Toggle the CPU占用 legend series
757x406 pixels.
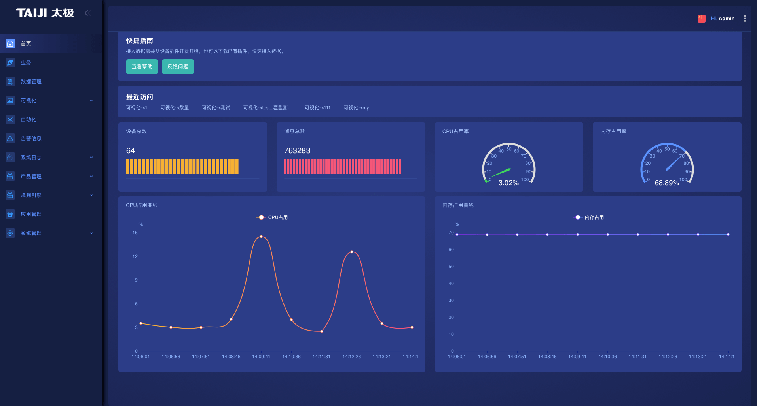(x=272, y=217)
